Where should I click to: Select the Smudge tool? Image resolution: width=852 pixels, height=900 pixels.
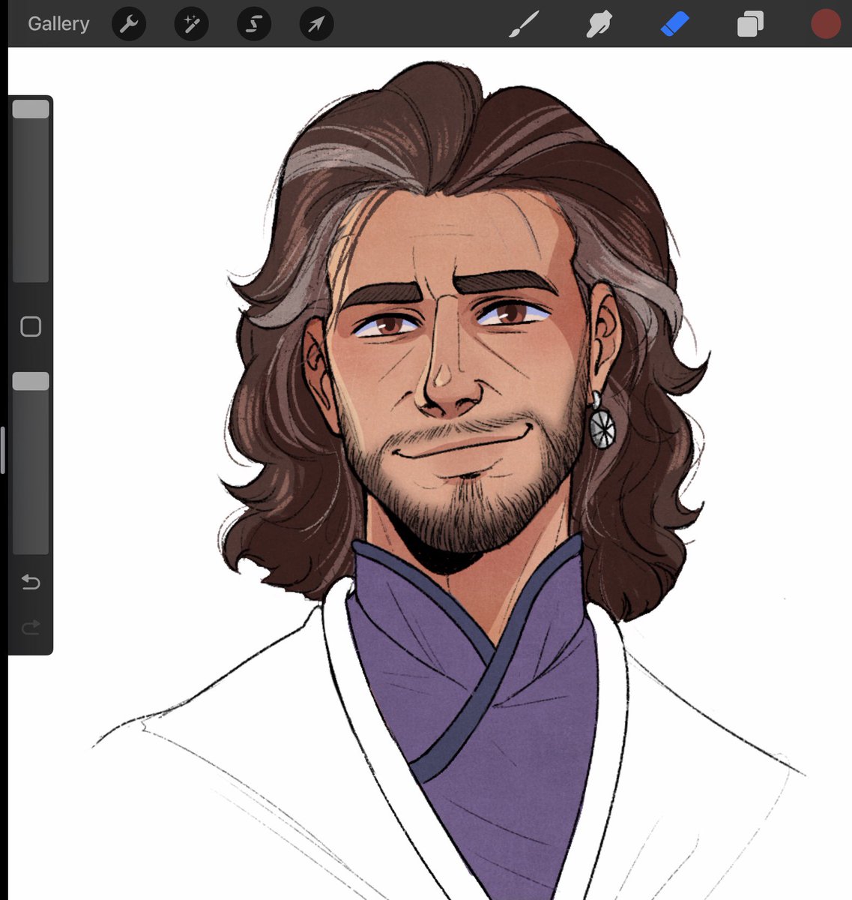(599, 24)
